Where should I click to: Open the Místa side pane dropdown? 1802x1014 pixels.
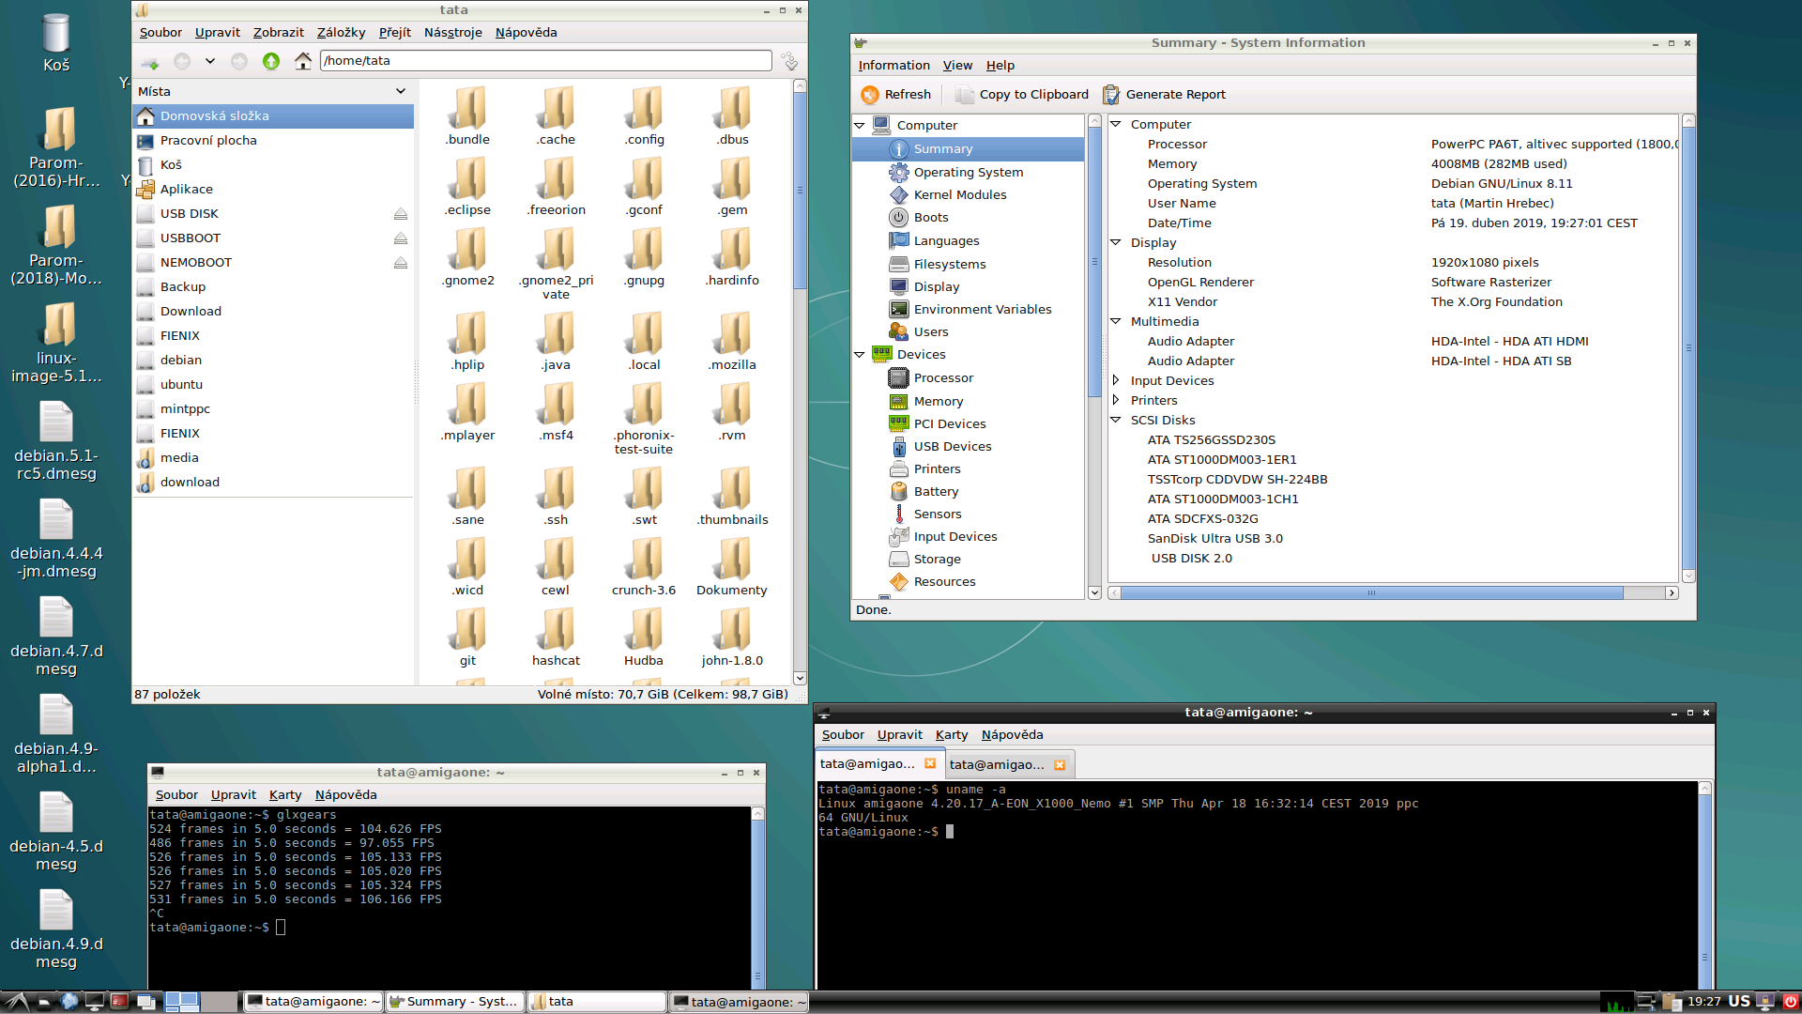coord(401,92)
